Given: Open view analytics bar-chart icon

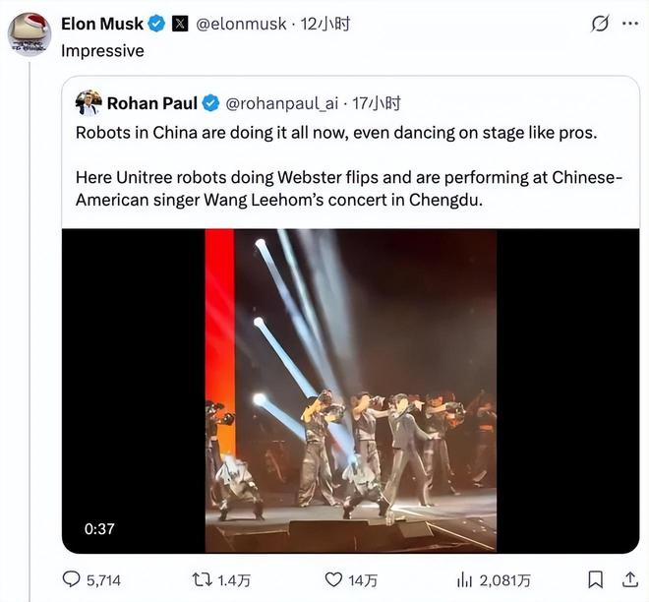Looking at the screenshot, I should tap(465, 580).
